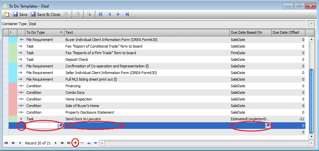
Task: Click the To Do Type field of new row
Action: pos(42,126)
